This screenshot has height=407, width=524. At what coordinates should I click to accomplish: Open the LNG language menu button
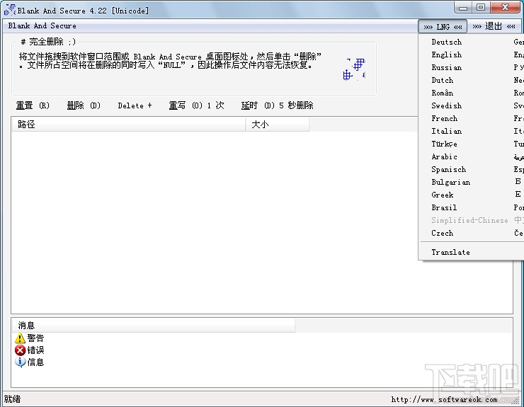[443, 27]
